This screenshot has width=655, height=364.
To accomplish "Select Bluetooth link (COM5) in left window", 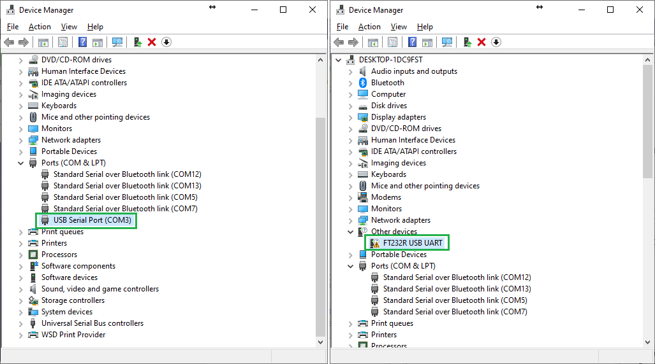I will [125, 197].
